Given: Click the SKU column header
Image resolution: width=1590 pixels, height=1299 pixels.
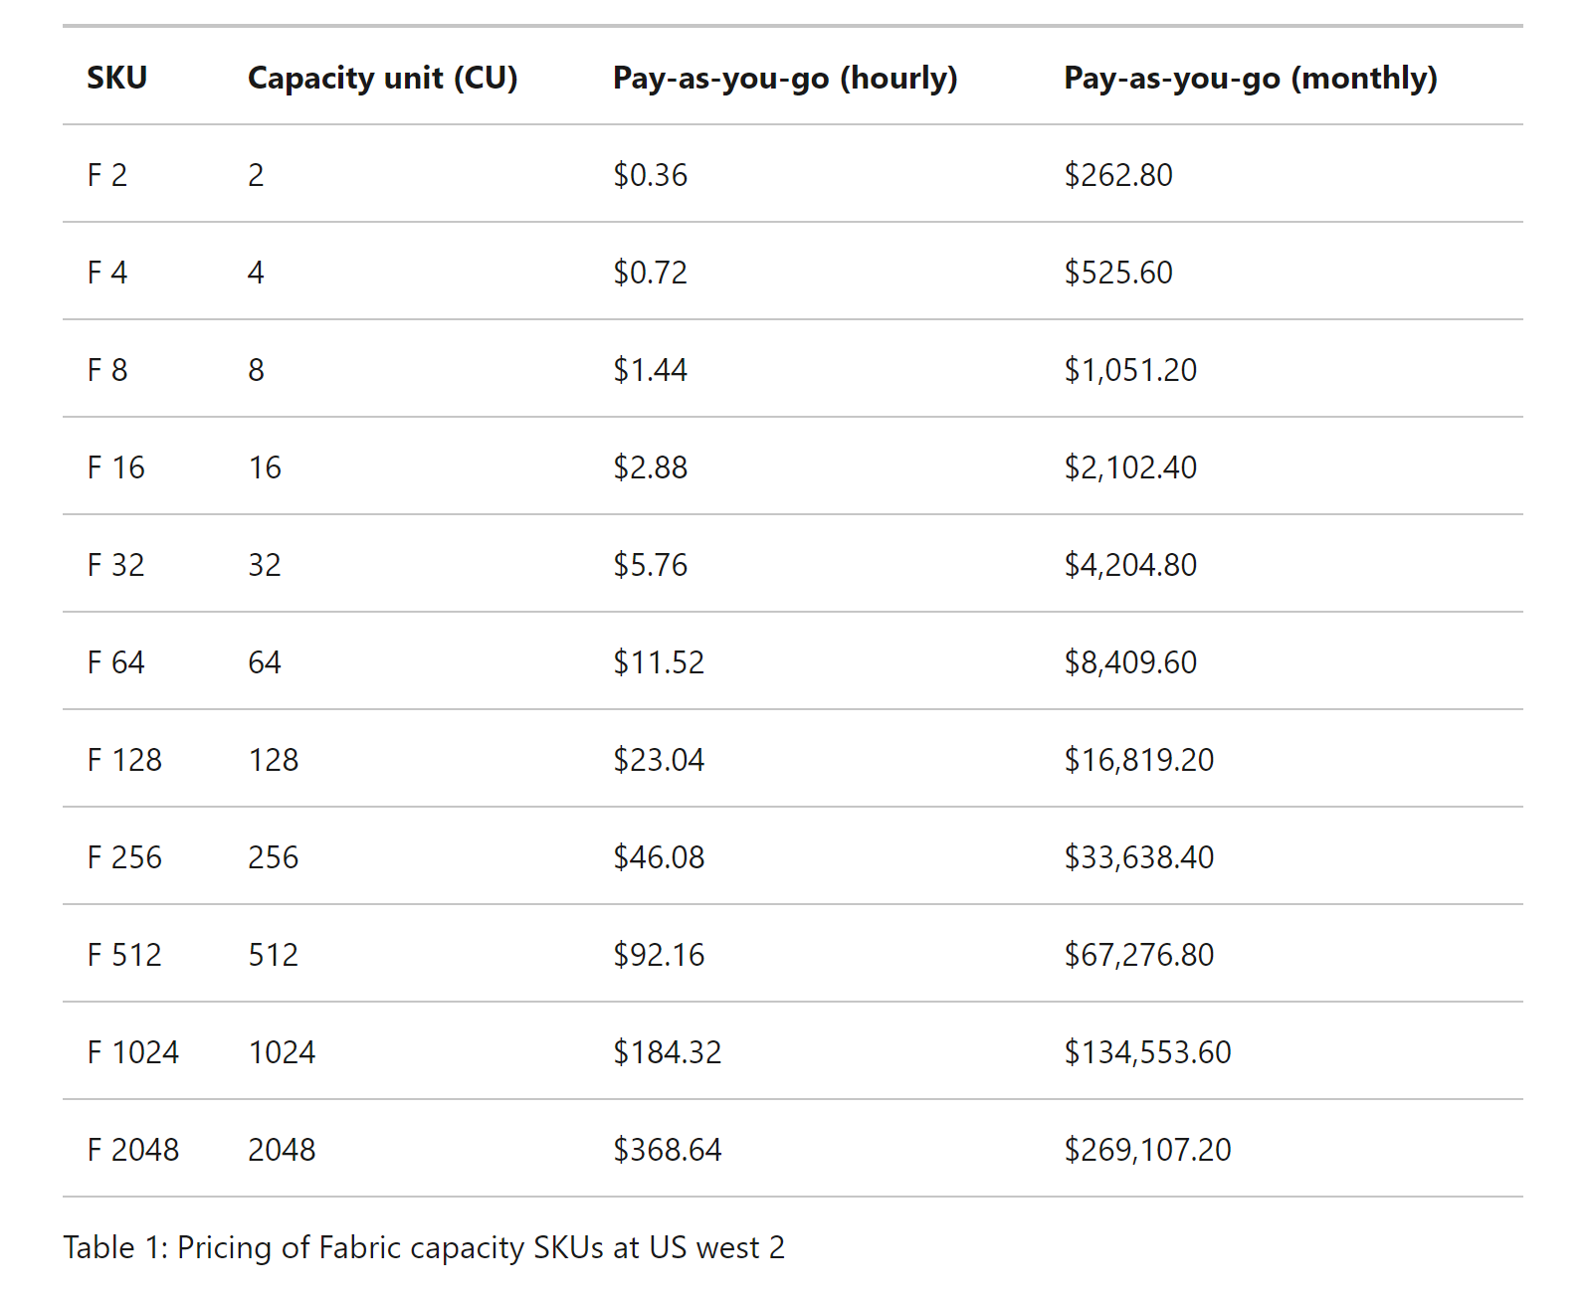Looking at the screenshot, I should pyautogui.click(x=116, y=78).
